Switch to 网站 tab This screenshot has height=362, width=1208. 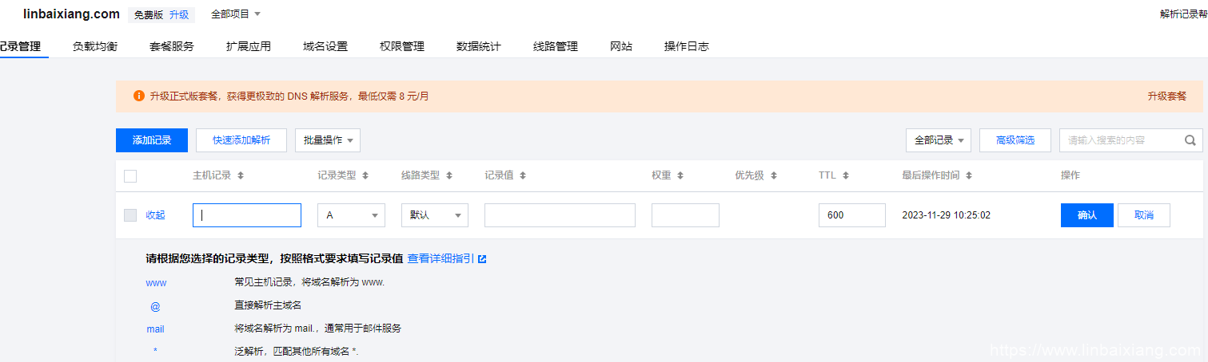[621, 46]
